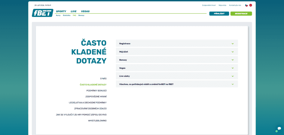
Task: Open the VEGAS main menu
Action: pyautogui.click(x=85, y=11)
